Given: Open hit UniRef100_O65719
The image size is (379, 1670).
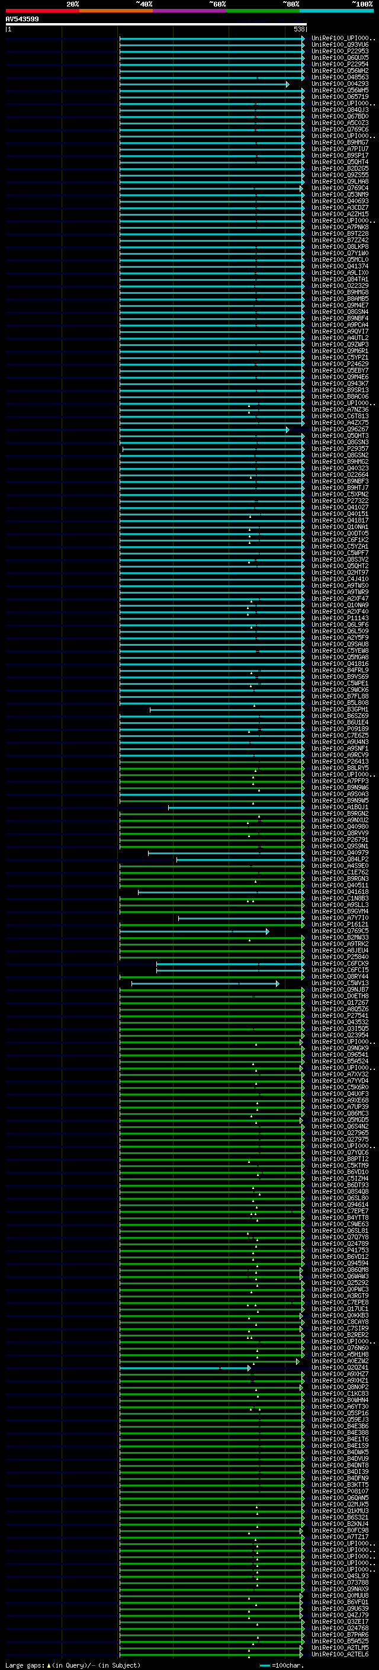Looking at the screenshot, I should pyautogui.click(x=340, y=97).
